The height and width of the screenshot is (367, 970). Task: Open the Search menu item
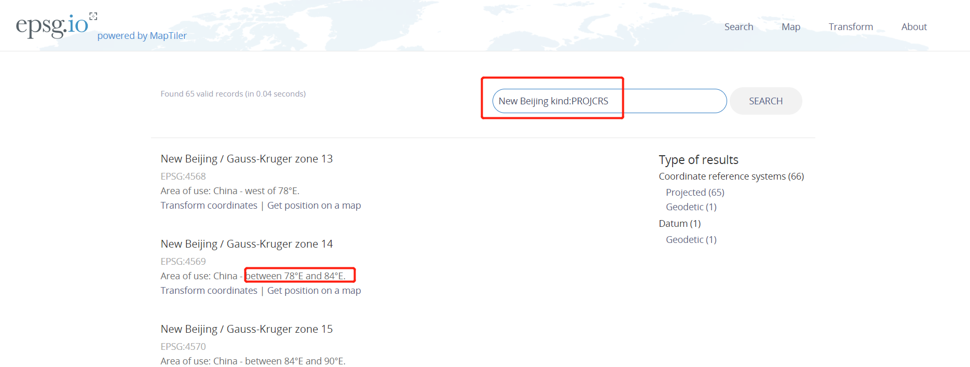click(x=738, y=27)
